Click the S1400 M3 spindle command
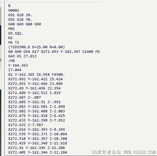Image resolution: width=157 pixels, height=156 pixels. 91,52
